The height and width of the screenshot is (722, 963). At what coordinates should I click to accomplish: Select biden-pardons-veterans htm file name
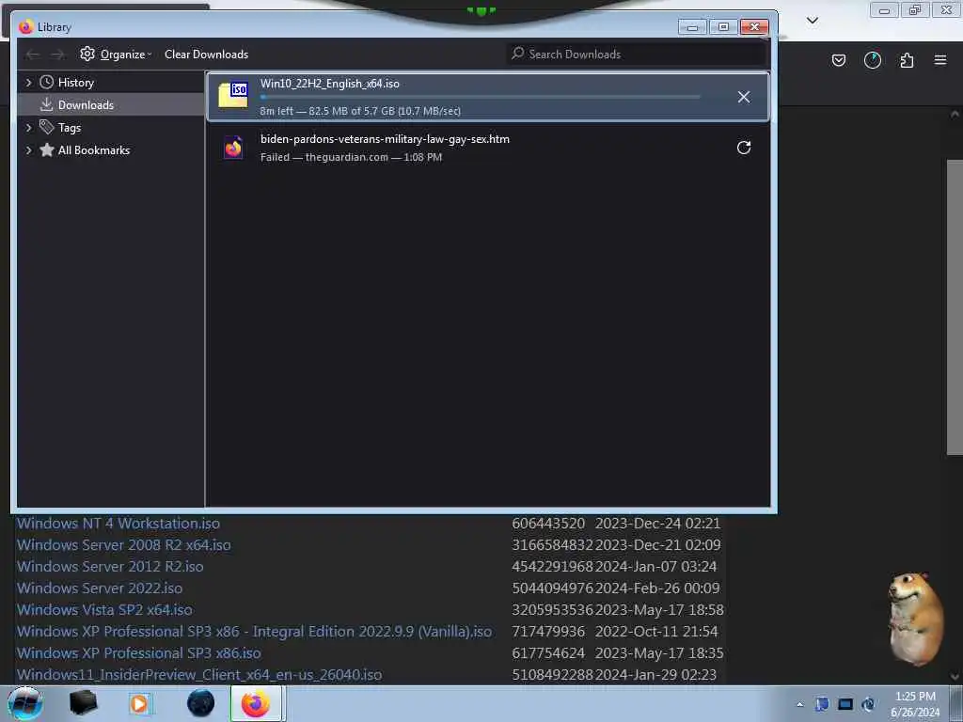[x=385, y=139]
